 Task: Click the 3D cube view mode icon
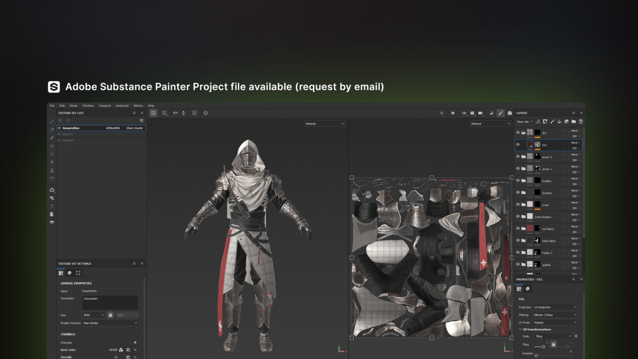(473, 113)
